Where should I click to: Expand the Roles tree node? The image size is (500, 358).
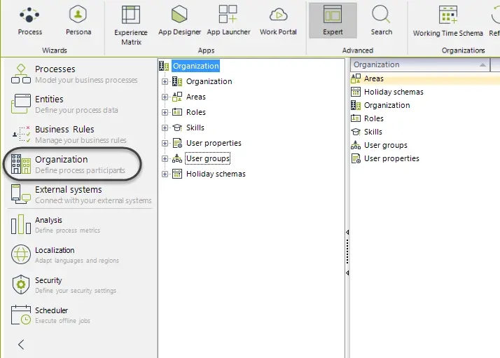[165, 112]
